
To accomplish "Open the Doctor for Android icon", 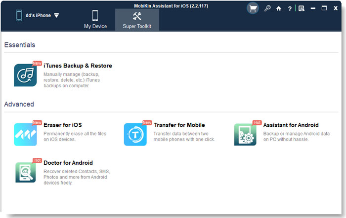I will tap(25, 172).
